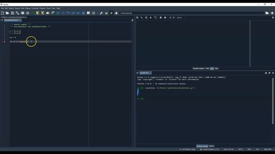Open the Tools menu
Image resolution: width=275 pixels, height=154 pixels.
49,8
